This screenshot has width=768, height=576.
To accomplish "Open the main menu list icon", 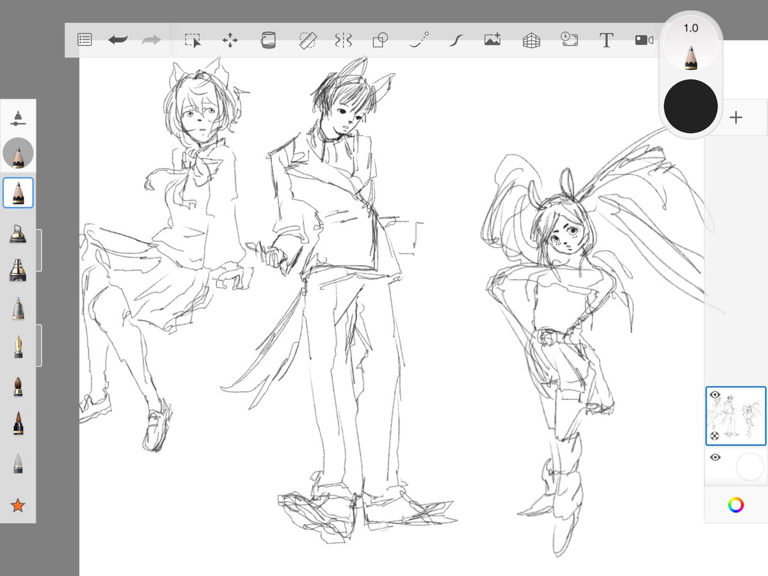I will click(x=84, y=40).
